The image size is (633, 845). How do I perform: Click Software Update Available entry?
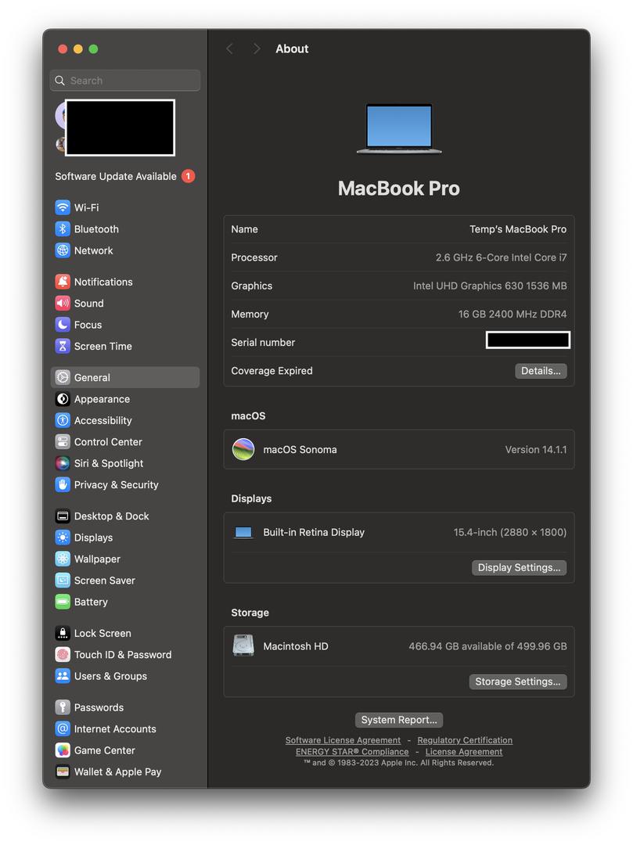[x=125, y=176]
